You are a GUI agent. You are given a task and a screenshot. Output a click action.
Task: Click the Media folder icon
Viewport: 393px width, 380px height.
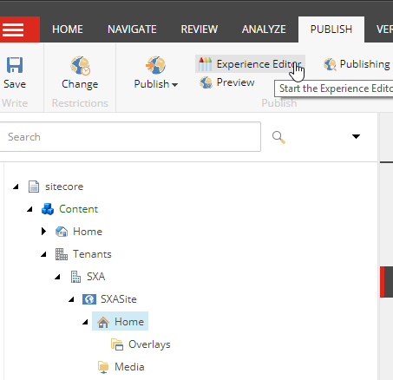point(103,367)
